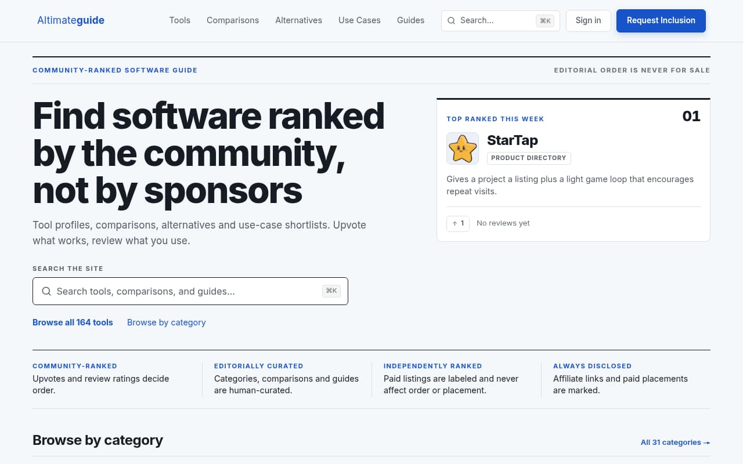Click the 01 rank number

691,116
